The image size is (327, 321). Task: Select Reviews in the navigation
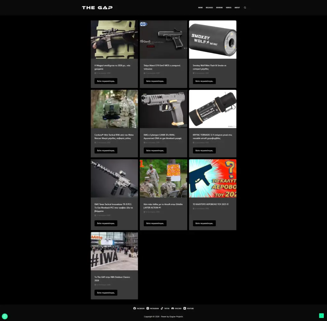219,8
